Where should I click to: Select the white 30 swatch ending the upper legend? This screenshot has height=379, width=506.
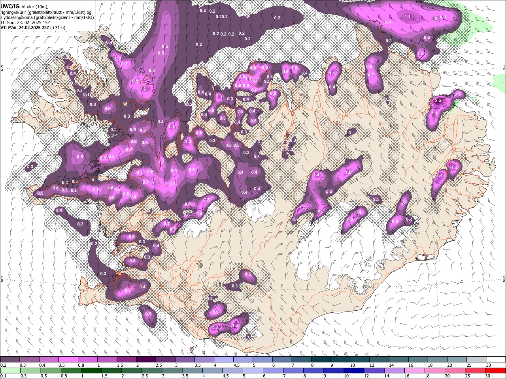[x=496, y=359]
